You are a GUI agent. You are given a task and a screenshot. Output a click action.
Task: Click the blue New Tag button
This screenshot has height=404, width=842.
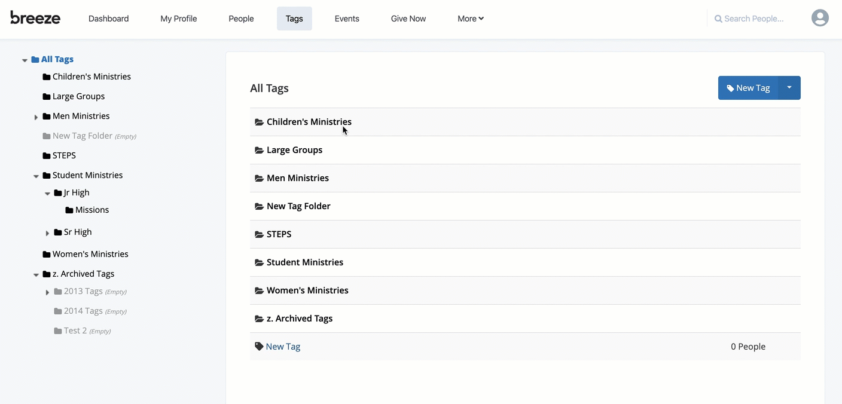coord(748,88)
